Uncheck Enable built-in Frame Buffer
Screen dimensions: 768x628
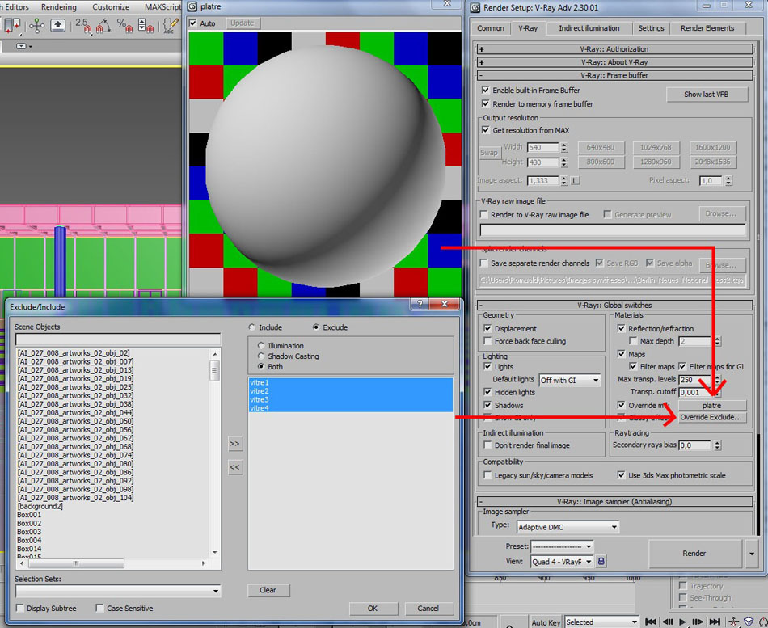[x=486, y=91]
